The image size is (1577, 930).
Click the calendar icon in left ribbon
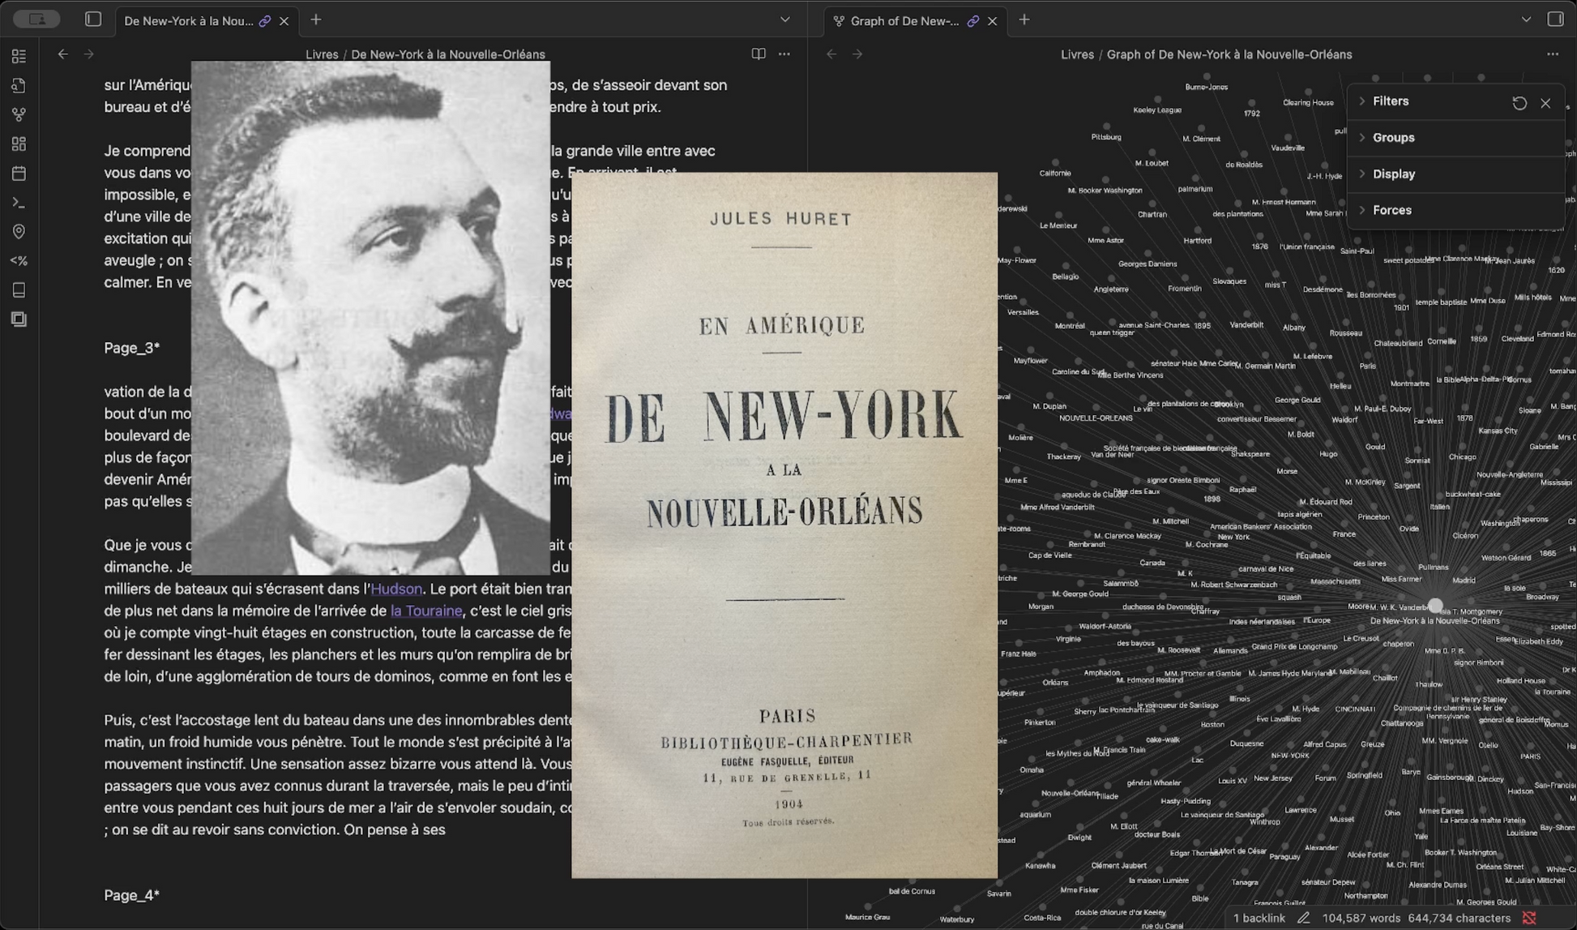(x=19, y=174)
